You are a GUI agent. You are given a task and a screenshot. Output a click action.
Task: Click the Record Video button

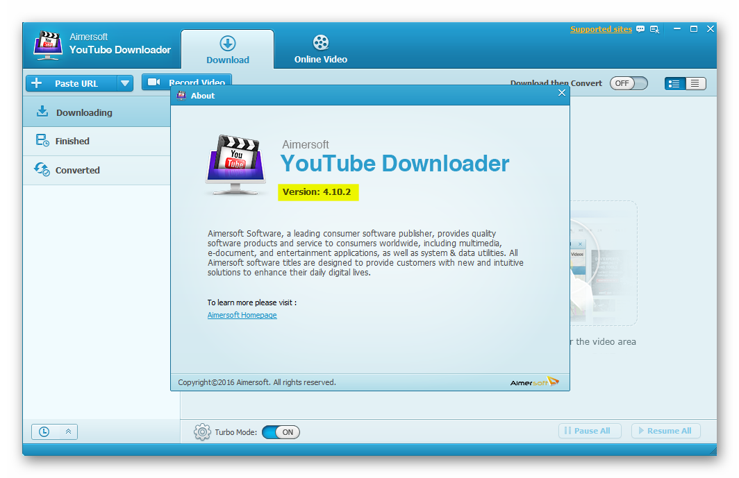(187, 82)
